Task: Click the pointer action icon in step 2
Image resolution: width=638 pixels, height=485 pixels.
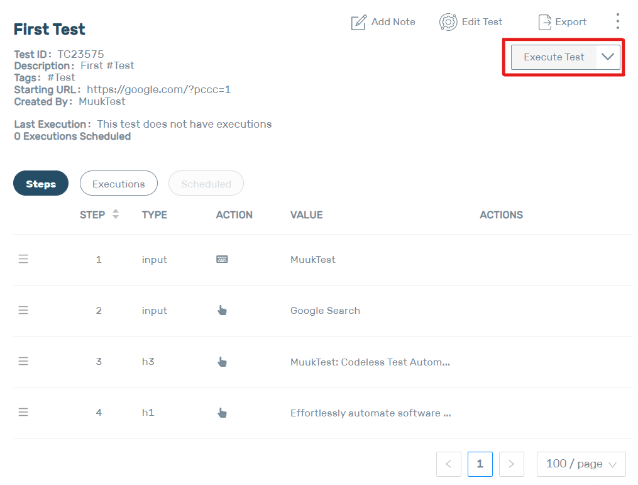Action: pos(222,310)
